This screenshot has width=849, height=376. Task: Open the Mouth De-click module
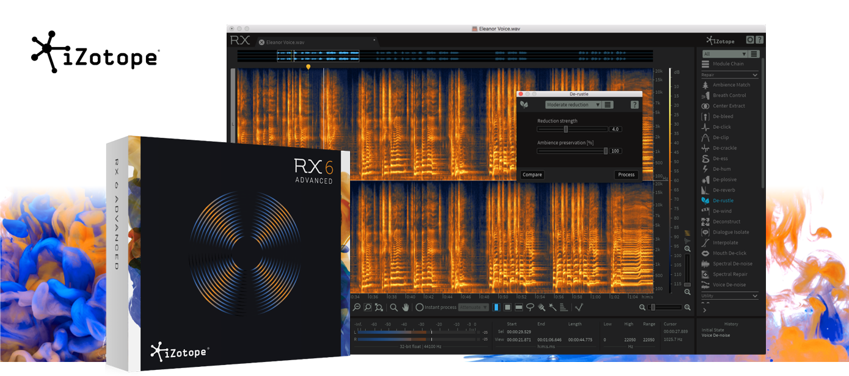724,253
